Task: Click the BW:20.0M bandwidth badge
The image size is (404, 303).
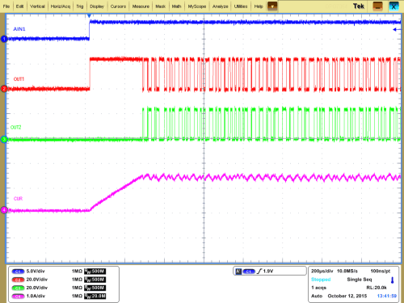Action: click(x=95, y=297)
